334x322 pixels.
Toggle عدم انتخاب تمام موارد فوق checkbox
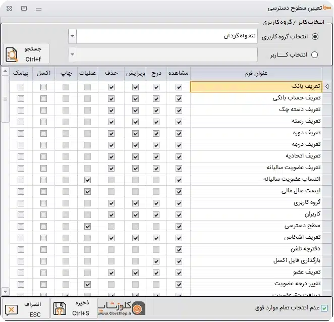324,308
